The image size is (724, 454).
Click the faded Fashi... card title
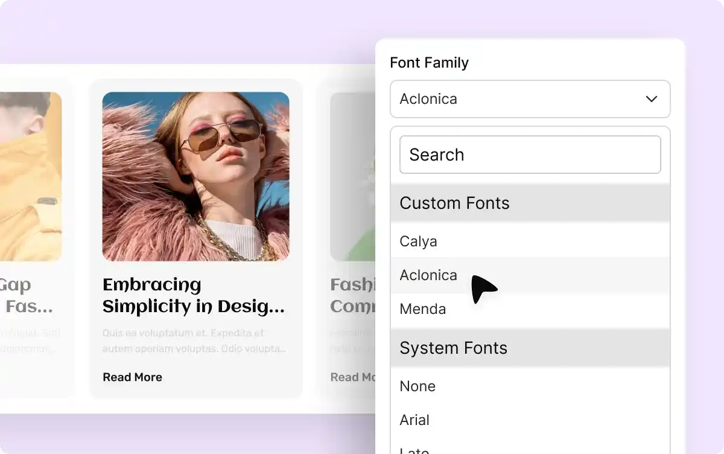(x=353, y=296)
